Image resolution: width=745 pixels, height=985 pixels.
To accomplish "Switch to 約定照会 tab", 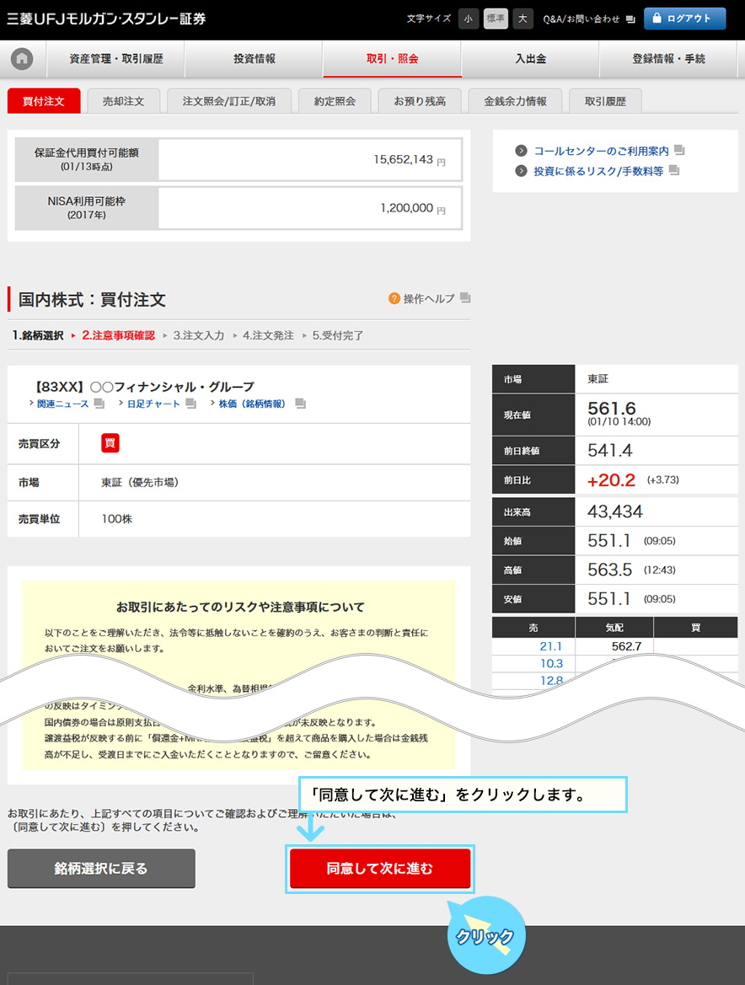I will tap(335, 101).
